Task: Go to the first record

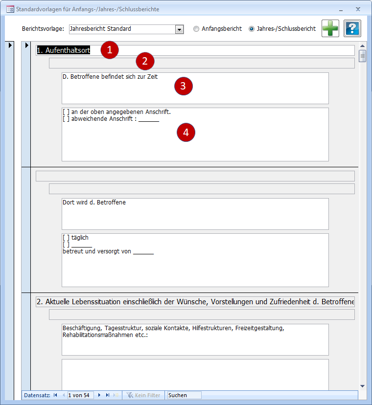Action: coord(55,395)
